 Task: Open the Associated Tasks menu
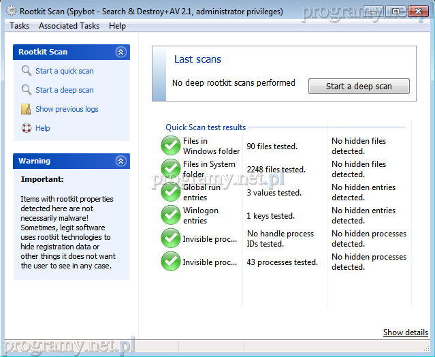69,26
